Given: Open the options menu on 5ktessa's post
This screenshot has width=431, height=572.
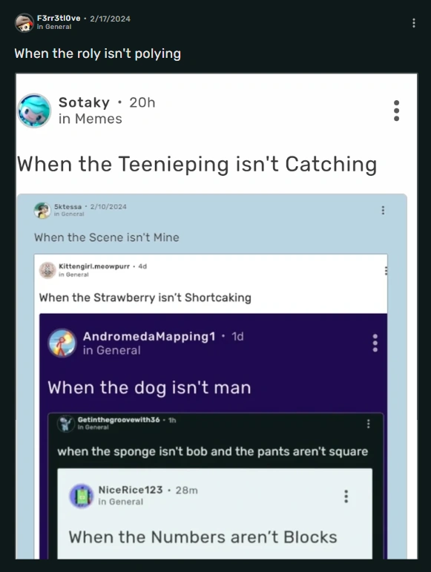Looking at the screenshot, I should tap(383, 210).
